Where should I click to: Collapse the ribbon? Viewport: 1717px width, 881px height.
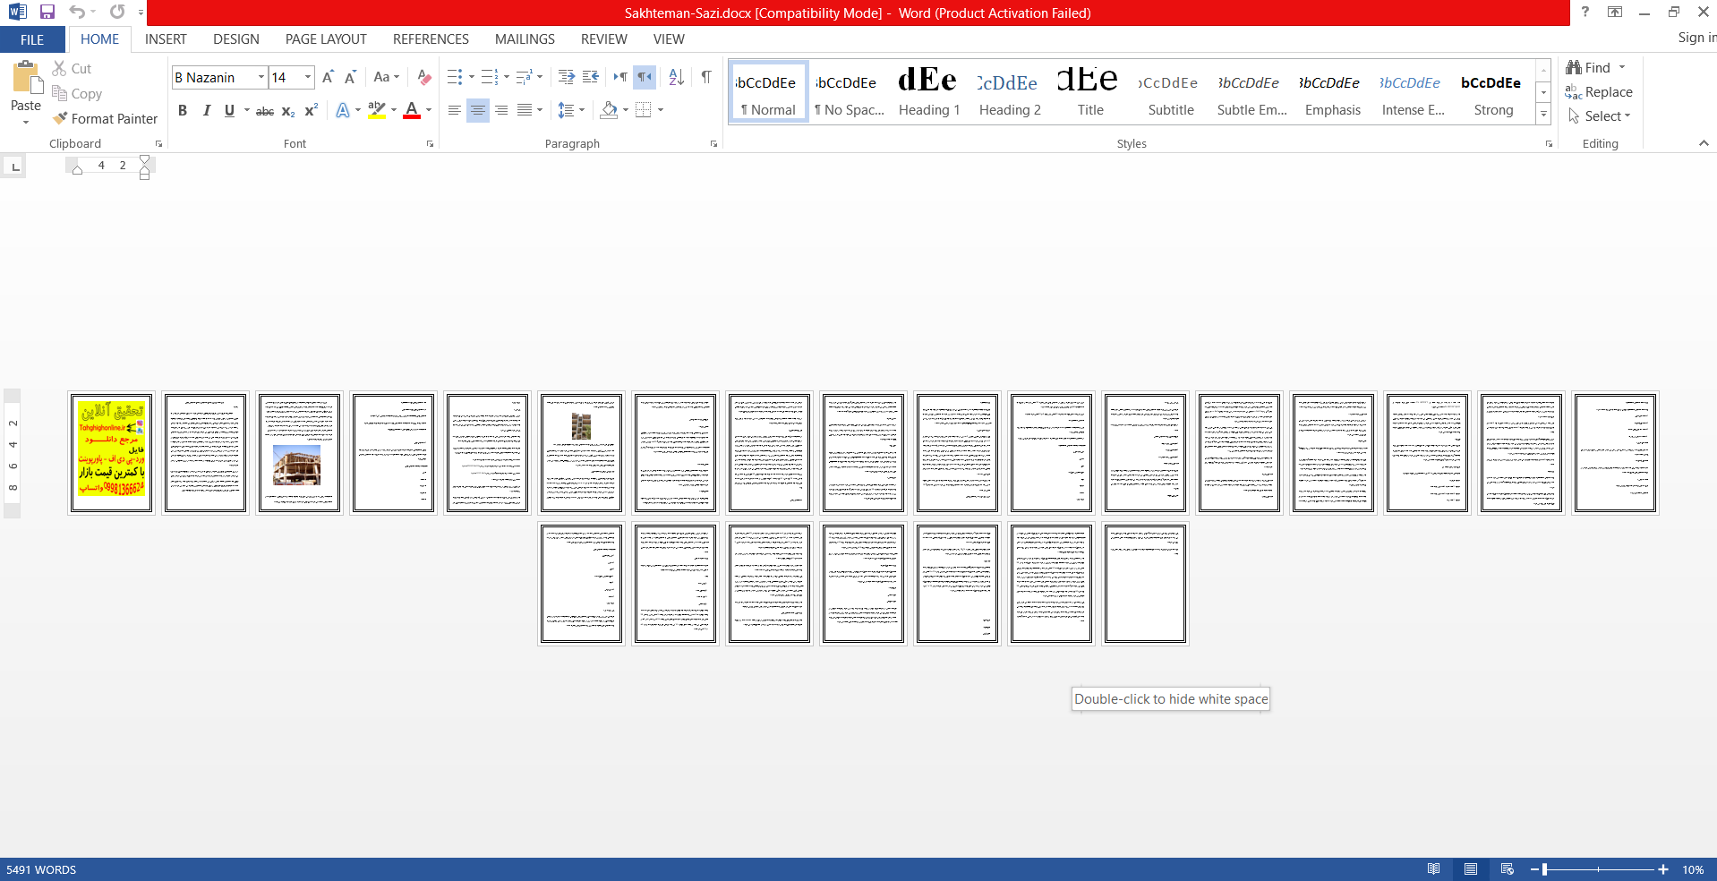[x=1704, y=143]
